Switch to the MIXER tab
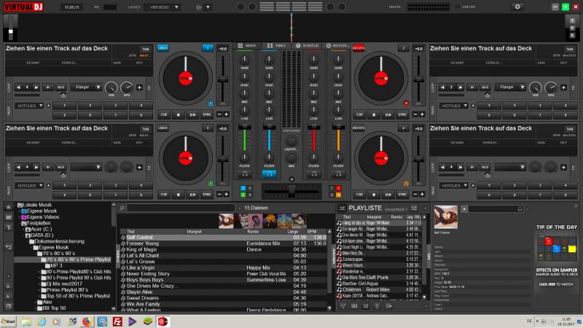The image size is (583, 328). tap(247, 46)
